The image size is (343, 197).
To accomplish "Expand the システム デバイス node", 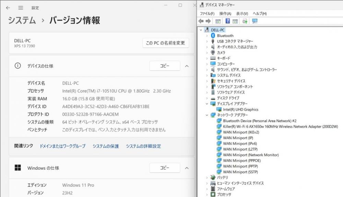I will click(x=207, y=75).
